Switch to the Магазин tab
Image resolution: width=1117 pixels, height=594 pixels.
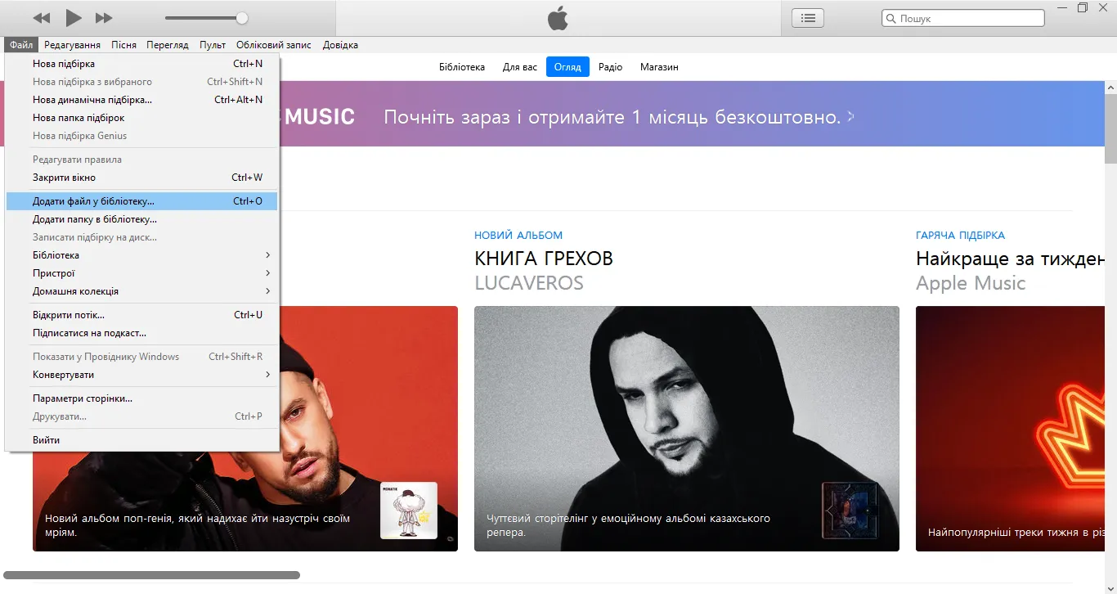point(659,67)
